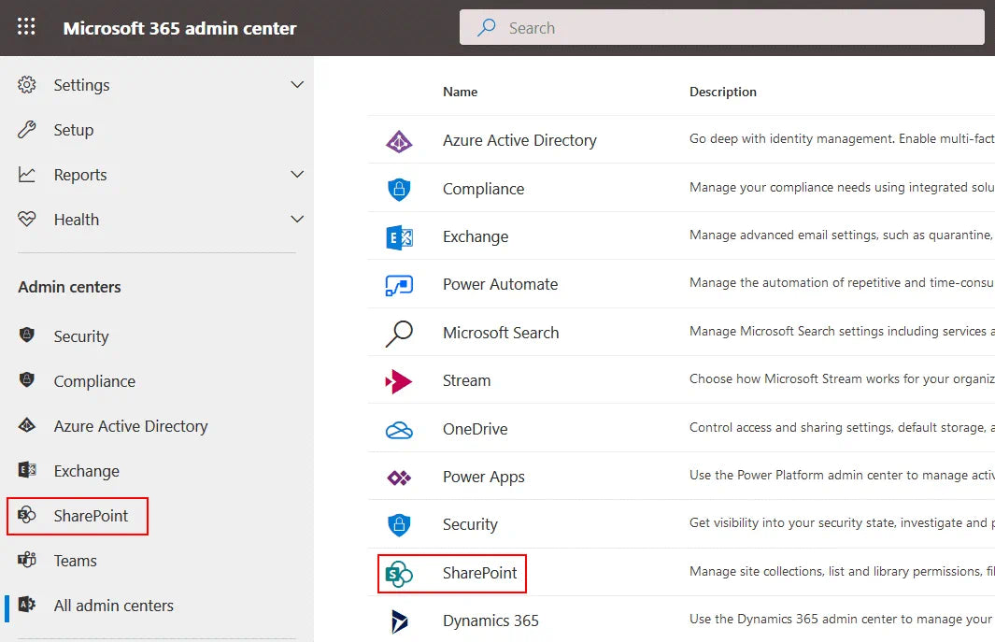Click the Power Automate icon

[399, 285]
